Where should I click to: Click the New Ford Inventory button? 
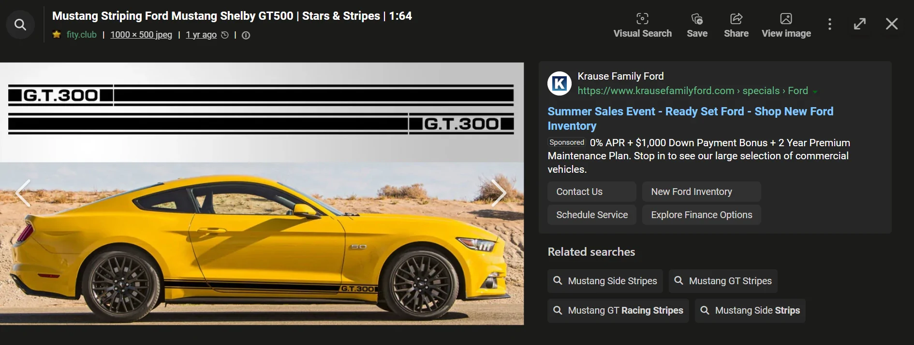(702, 192)
